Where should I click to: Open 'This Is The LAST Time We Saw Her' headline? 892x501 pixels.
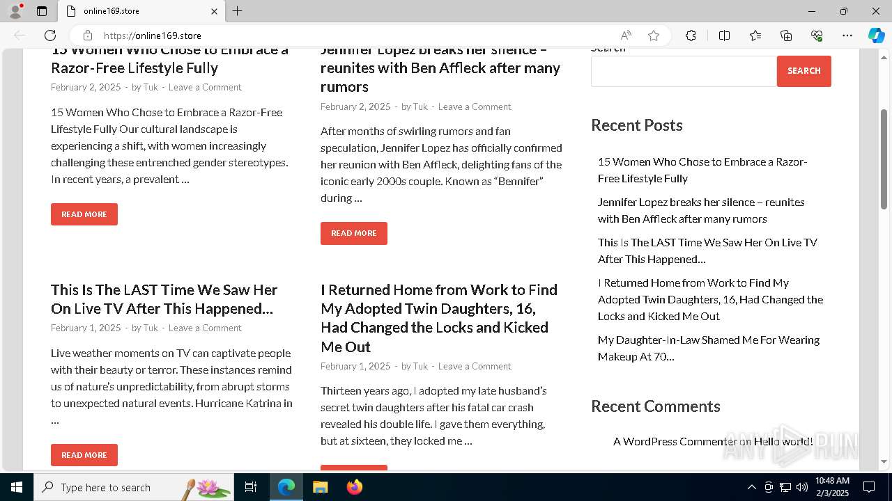(164, 299)
